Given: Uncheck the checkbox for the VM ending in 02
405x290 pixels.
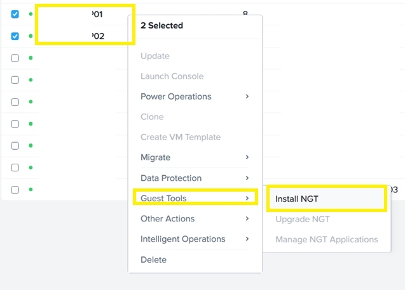Looking at the screenshot, I should tap(15, 36).
